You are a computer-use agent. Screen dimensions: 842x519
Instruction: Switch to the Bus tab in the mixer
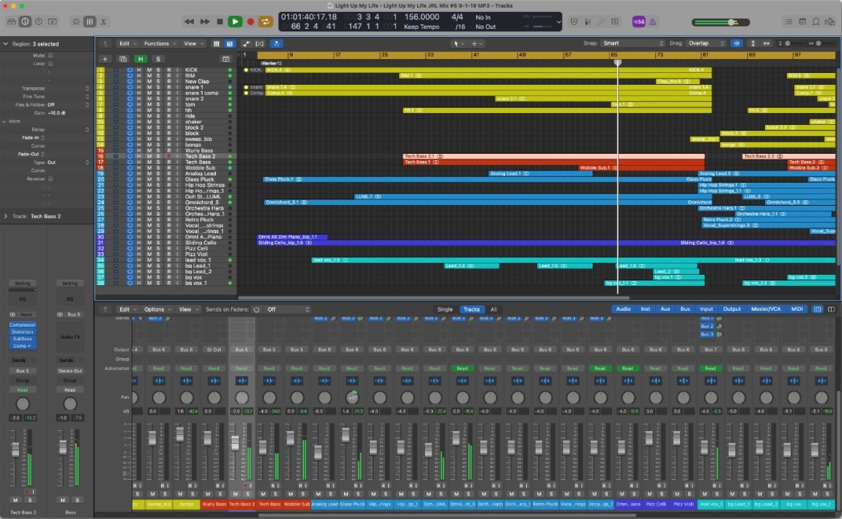[686, 308]
